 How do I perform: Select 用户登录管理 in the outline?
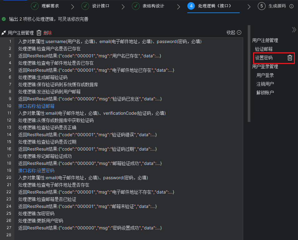coord(265,66)
